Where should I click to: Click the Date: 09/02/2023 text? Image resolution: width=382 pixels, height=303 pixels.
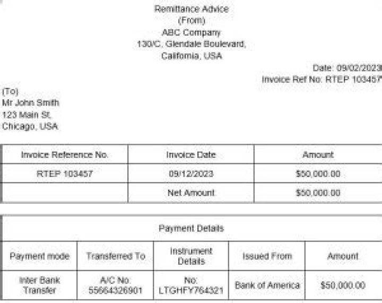pyautogui.click(x=347, y=68)
